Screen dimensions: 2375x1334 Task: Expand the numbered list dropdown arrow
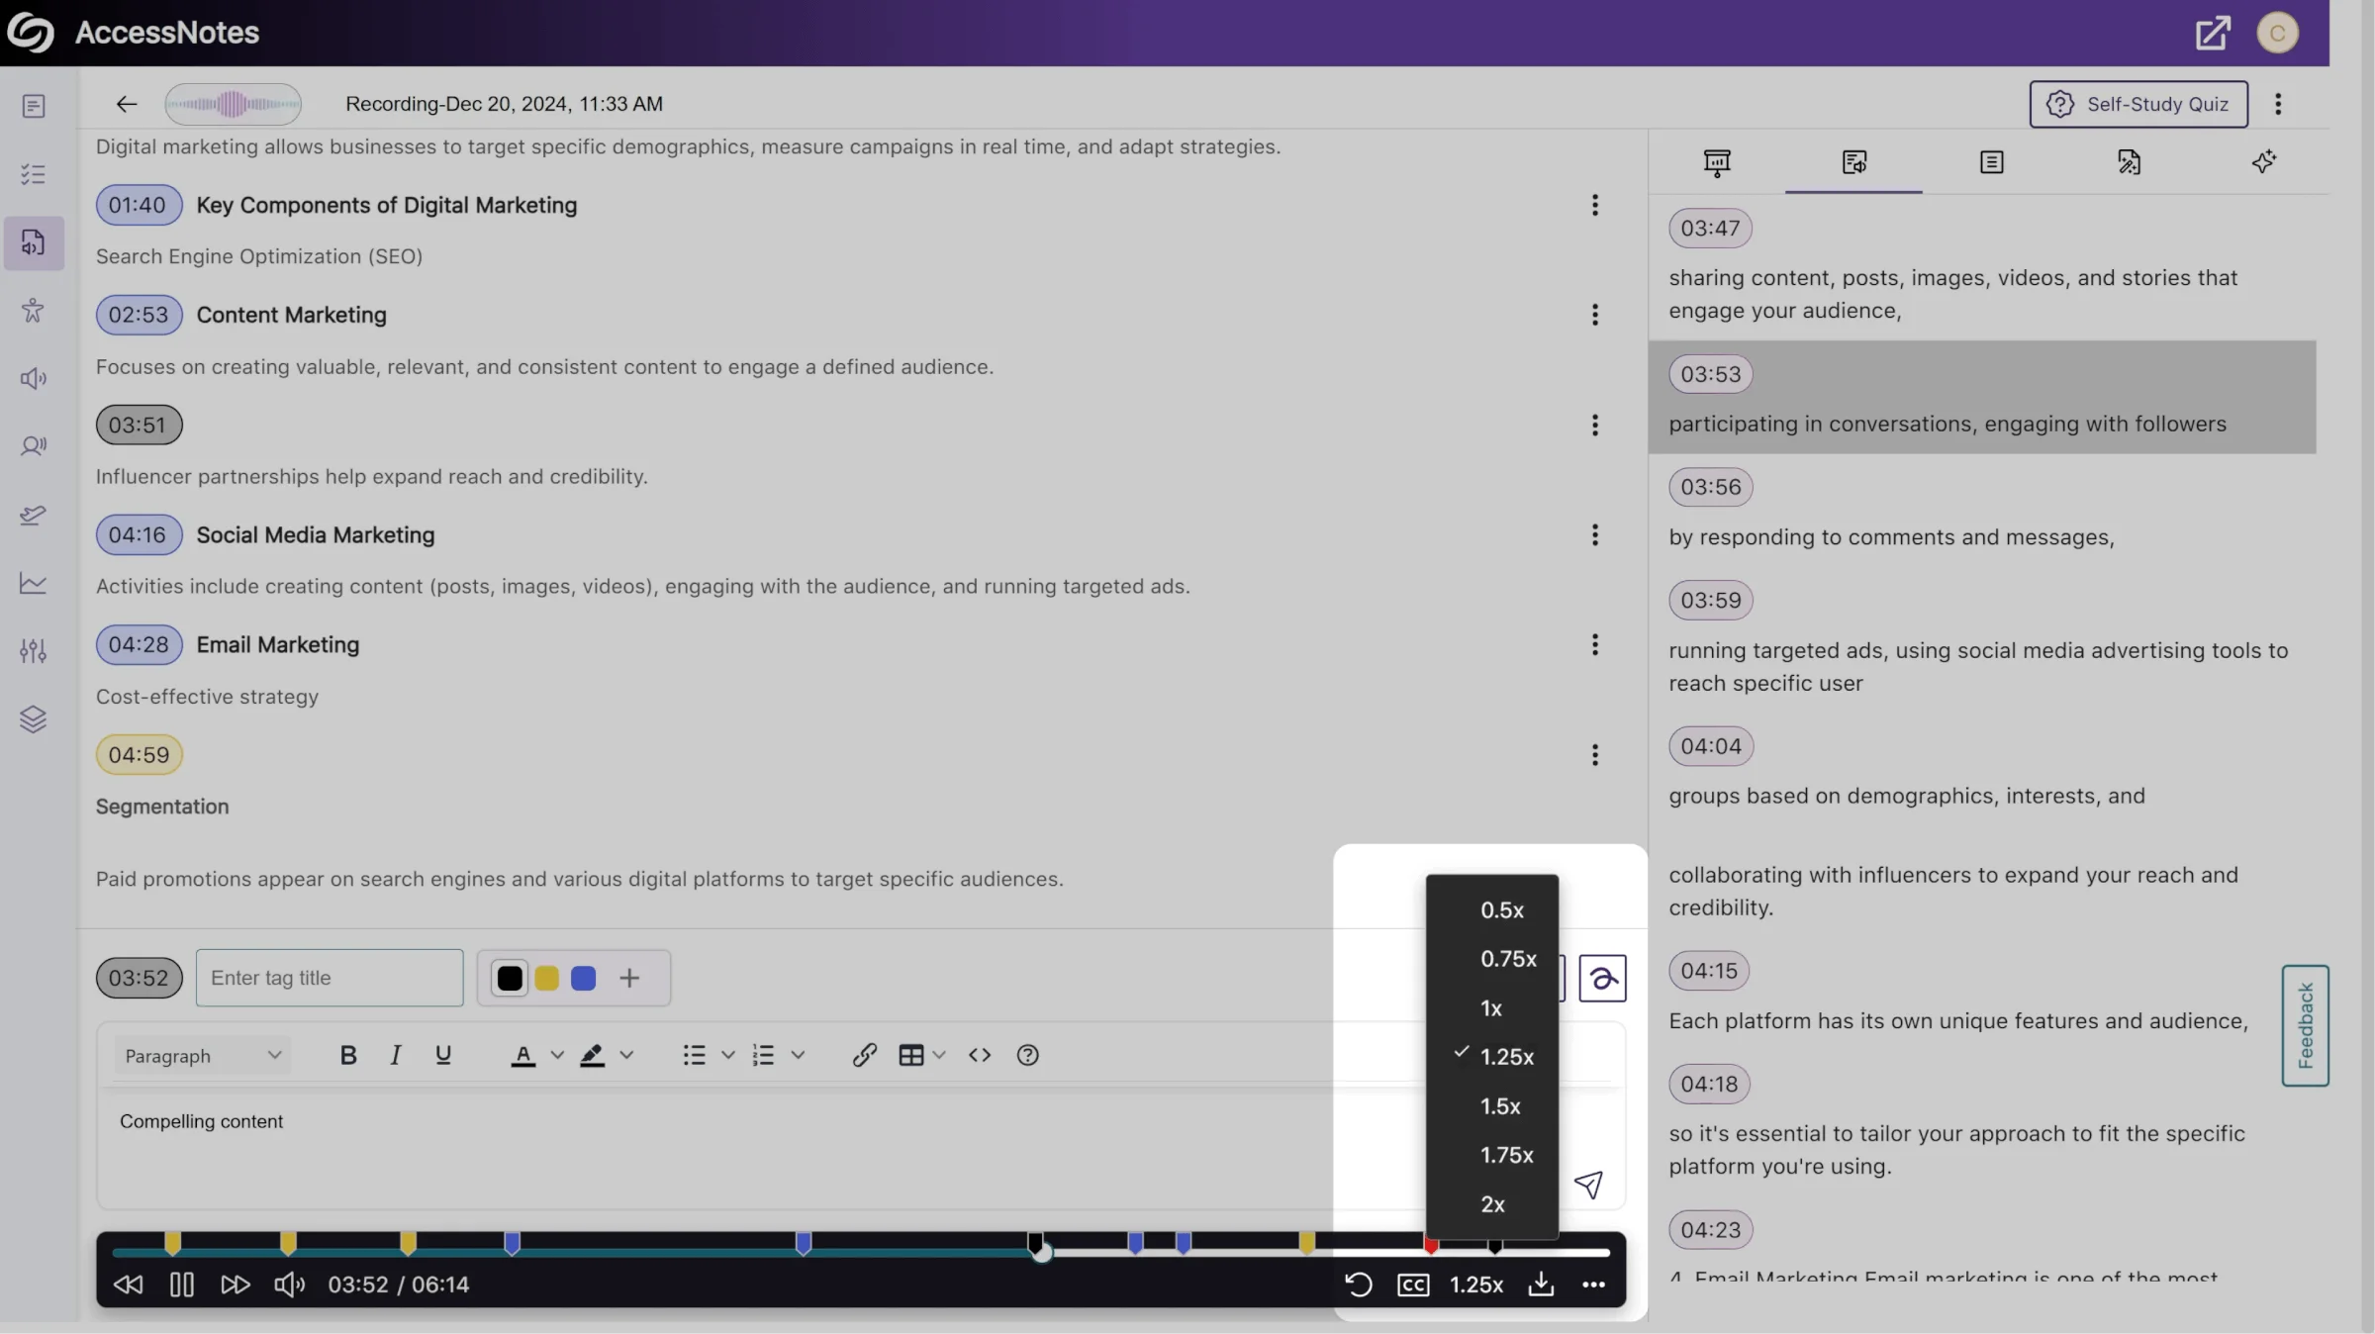point(798,1055)
